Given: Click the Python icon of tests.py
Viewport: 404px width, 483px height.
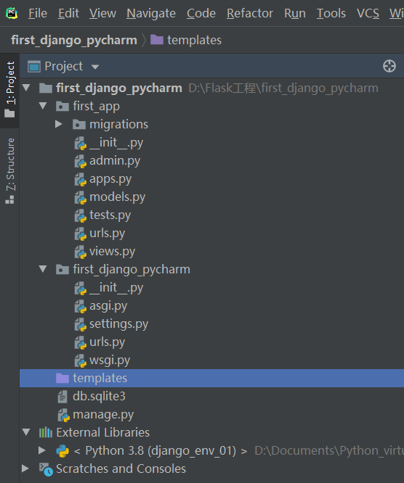Looking at the screenshot, I should coord(81,215).
